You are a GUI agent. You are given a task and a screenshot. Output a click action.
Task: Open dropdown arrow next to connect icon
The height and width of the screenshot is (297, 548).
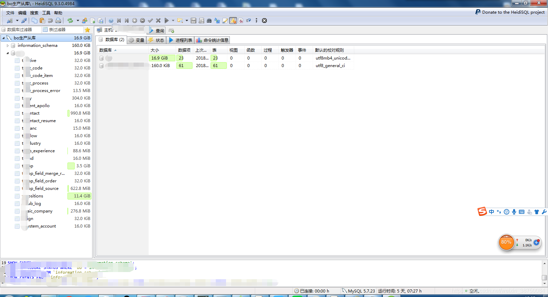click(17, 21)
